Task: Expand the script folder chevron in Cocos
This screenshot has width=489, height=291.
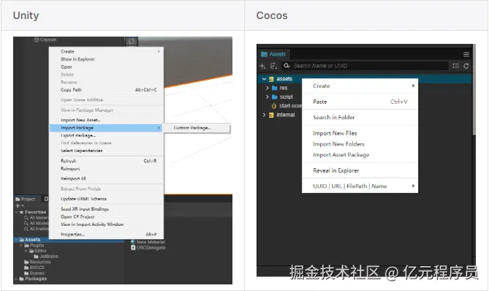Action: point(268,97)
